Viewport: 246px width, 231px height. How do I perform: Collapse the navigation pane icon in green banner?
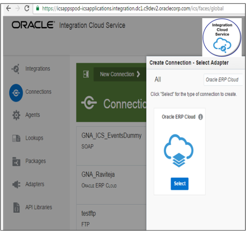(86, 74)
